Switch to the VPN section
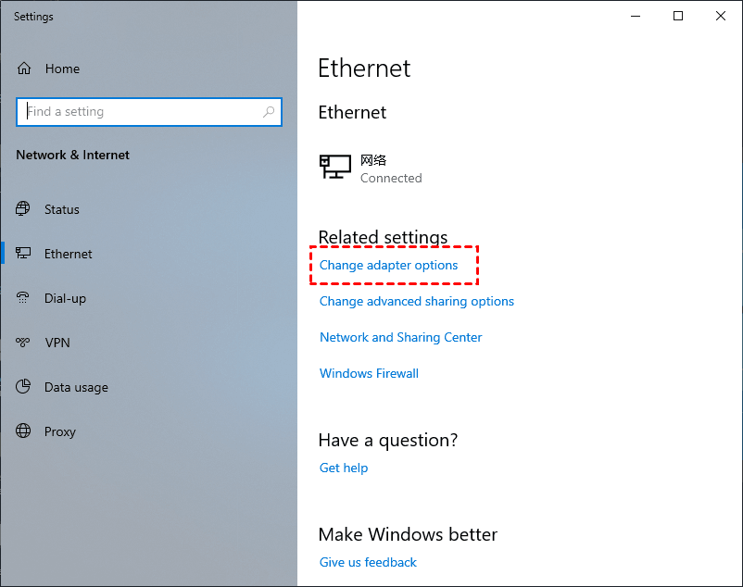This screenshot has width=743, height=587. [x=57, y=343]
